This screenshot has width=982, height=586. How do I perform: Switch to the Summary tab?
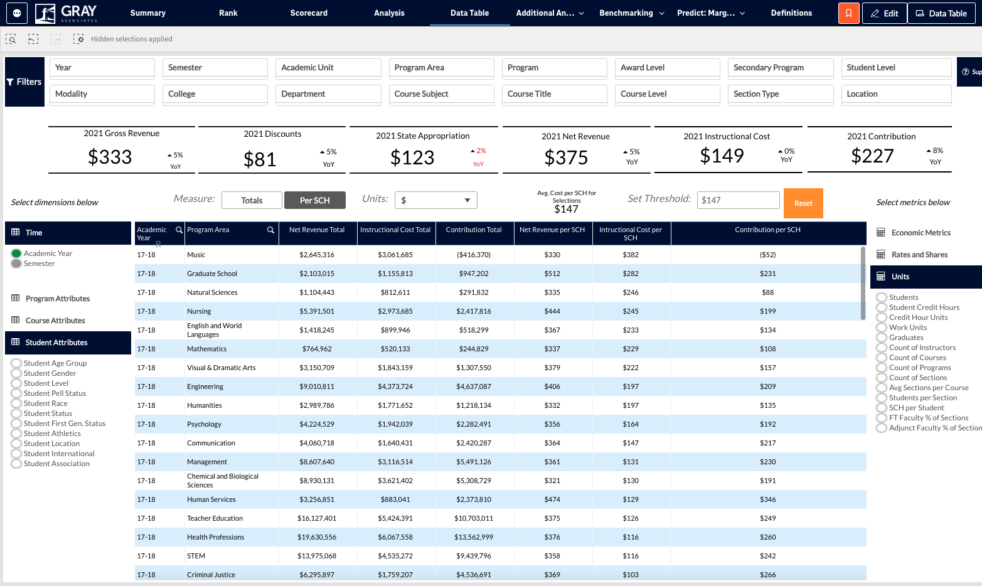click(148, 13)
